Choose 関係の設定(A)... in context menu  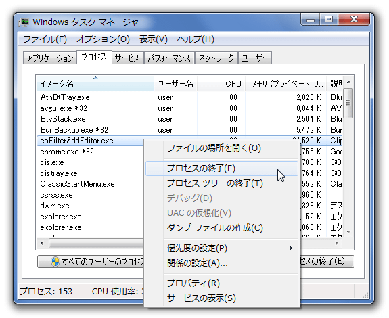pyautogui.click(x=222, y=263)
